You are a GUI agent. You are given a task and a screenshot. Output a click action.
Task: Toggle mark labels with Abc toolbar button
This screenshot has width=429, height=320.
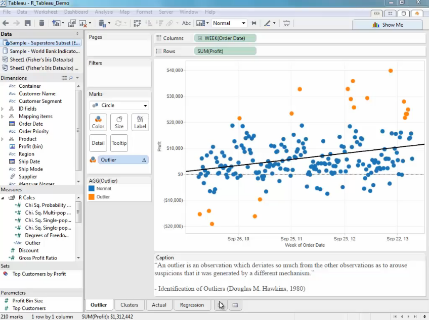point(186,23)
